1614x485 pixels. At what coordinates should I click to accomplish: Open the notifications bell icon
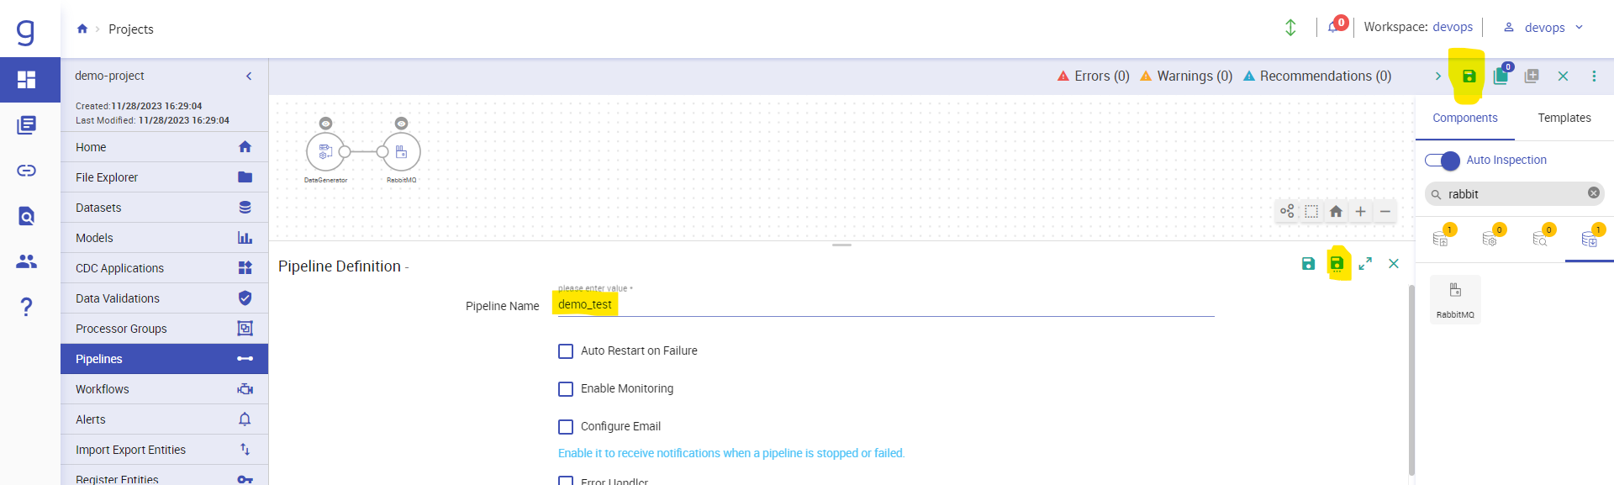click(1333, 27)
